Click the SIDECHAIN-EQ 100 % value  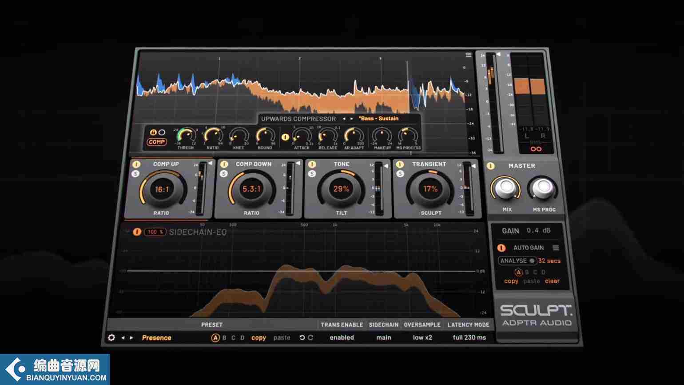pos(155,232)
